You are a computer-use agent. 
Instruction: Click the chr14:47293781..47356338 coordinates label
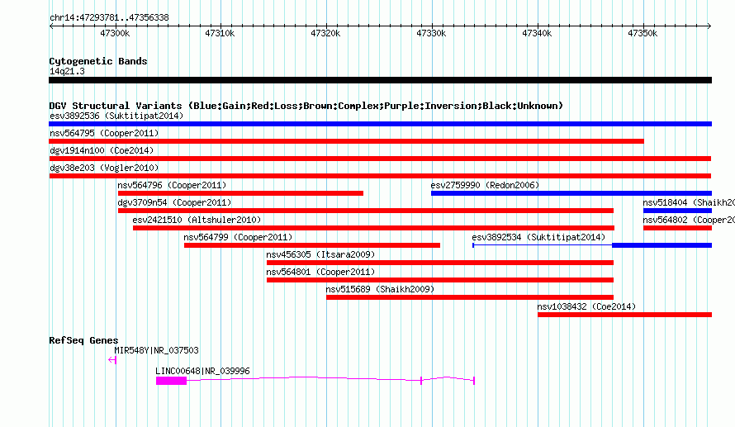tap(109, 18)
